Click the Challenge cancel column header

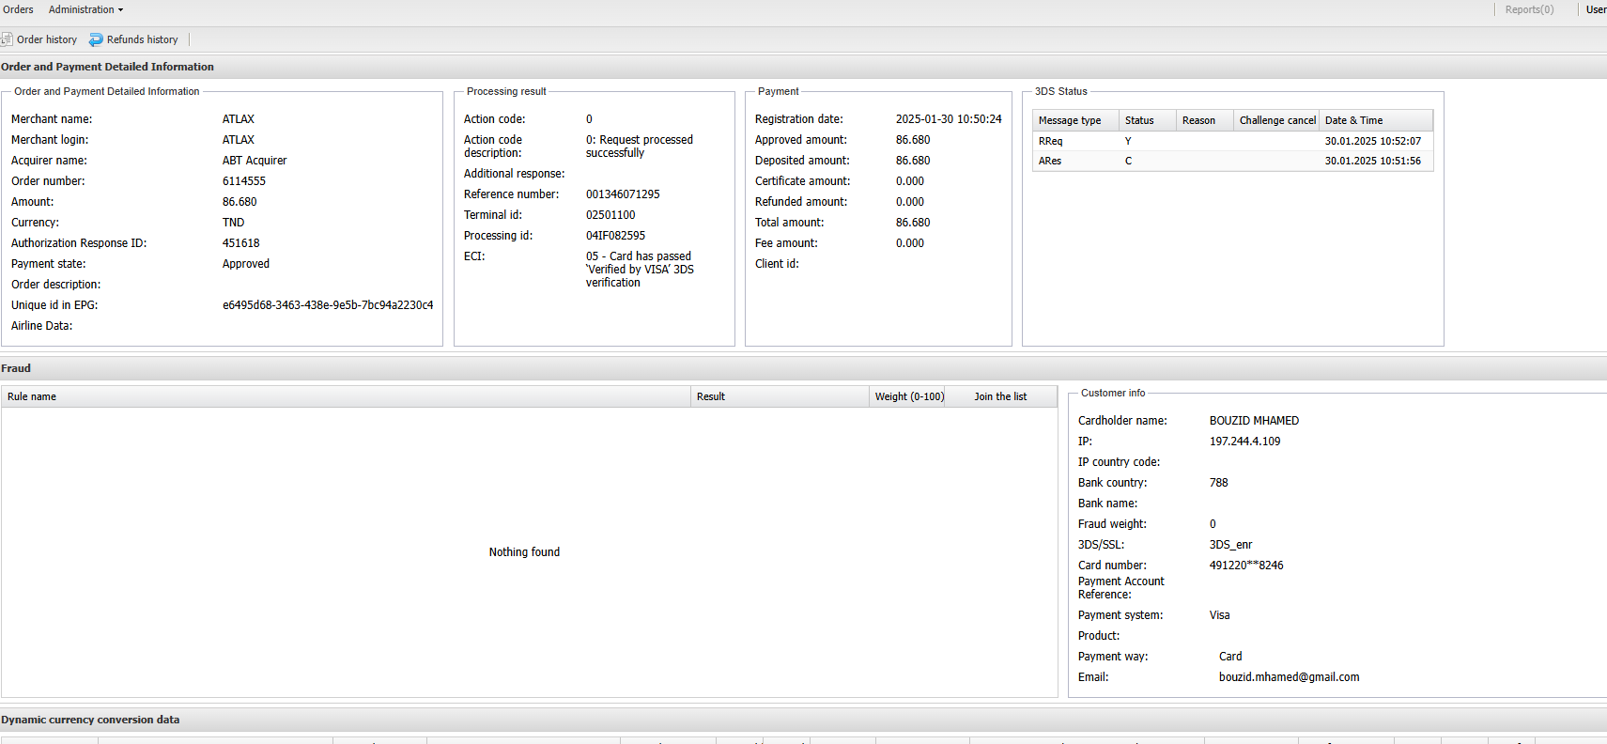1276,120
